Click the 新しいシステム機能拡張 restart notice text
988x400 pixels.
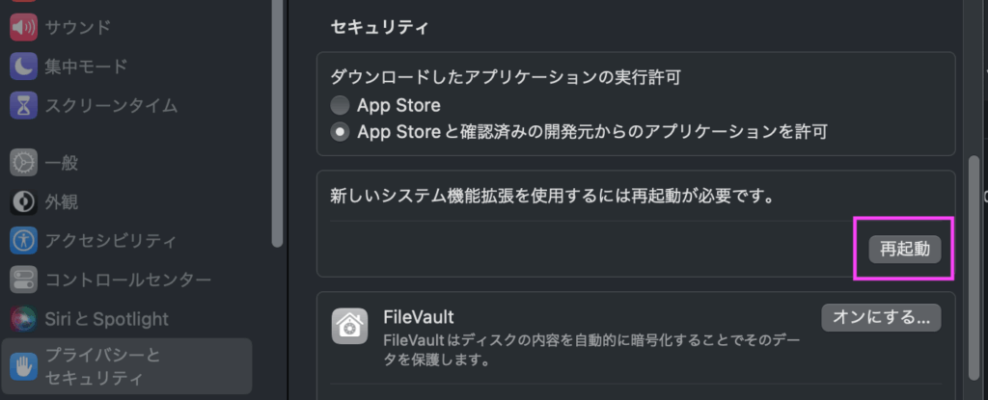[555, 196]
